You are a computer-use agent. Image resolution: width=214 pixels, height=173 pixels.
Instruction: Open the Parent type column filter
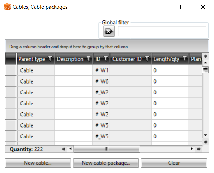[50, 59]
